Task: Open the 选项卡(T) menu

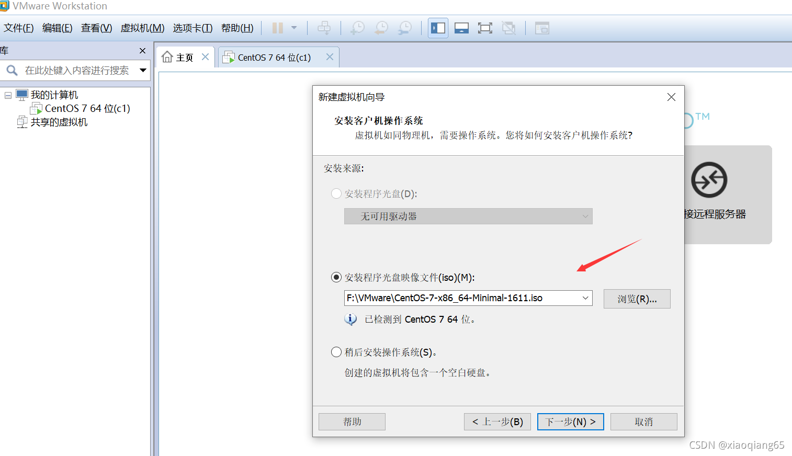Action: click(193, 28)
